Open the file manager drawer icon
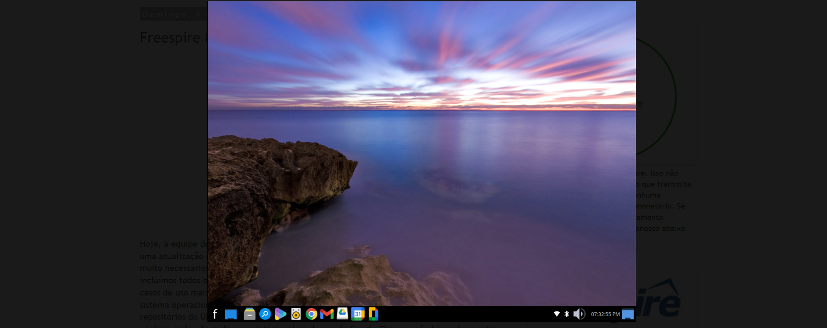The height and width of the screenshot is (328, 827). coord(250,314)
